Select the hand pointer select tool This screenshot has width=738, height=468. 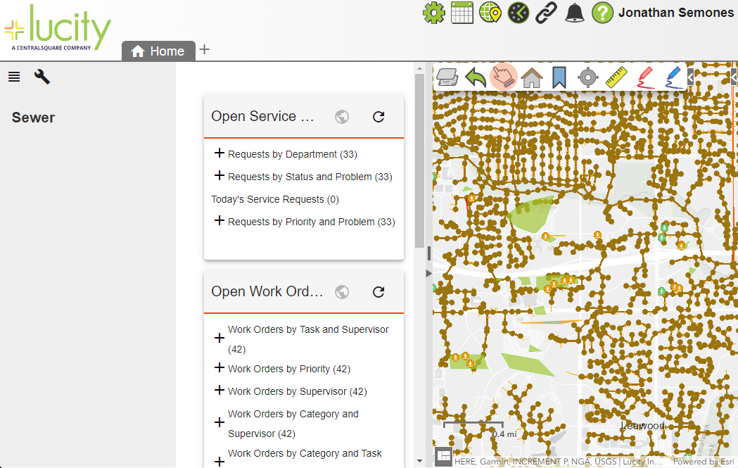click(x=504, y=77)
